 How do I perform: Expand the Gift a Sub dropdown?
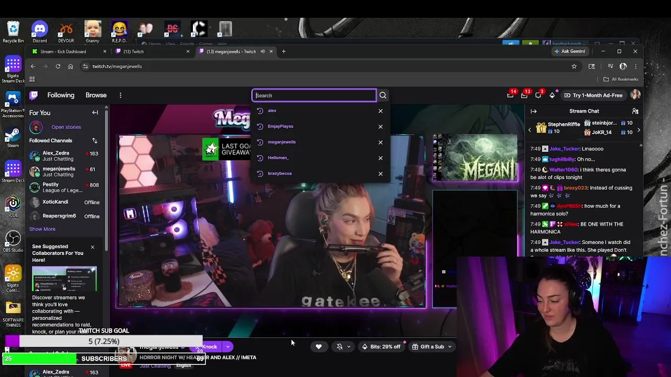pyautogui.click(x=449, y=347)
